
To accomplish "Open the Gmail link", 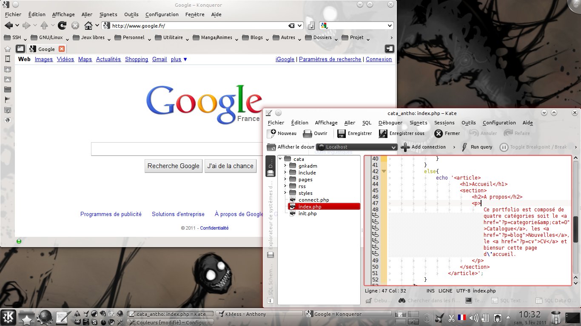I will (159, 59).
